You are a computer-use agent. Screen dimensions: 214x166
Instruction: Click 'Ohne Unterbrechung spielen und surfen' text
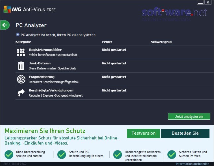[x=30, y=154]
